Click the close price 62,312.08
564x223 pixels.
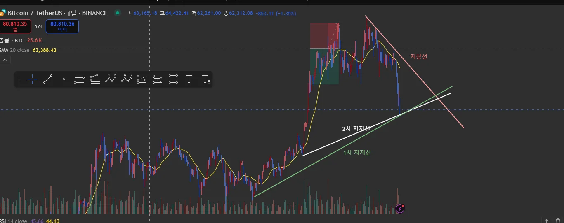pyautogui.click(x=241, y=13)
